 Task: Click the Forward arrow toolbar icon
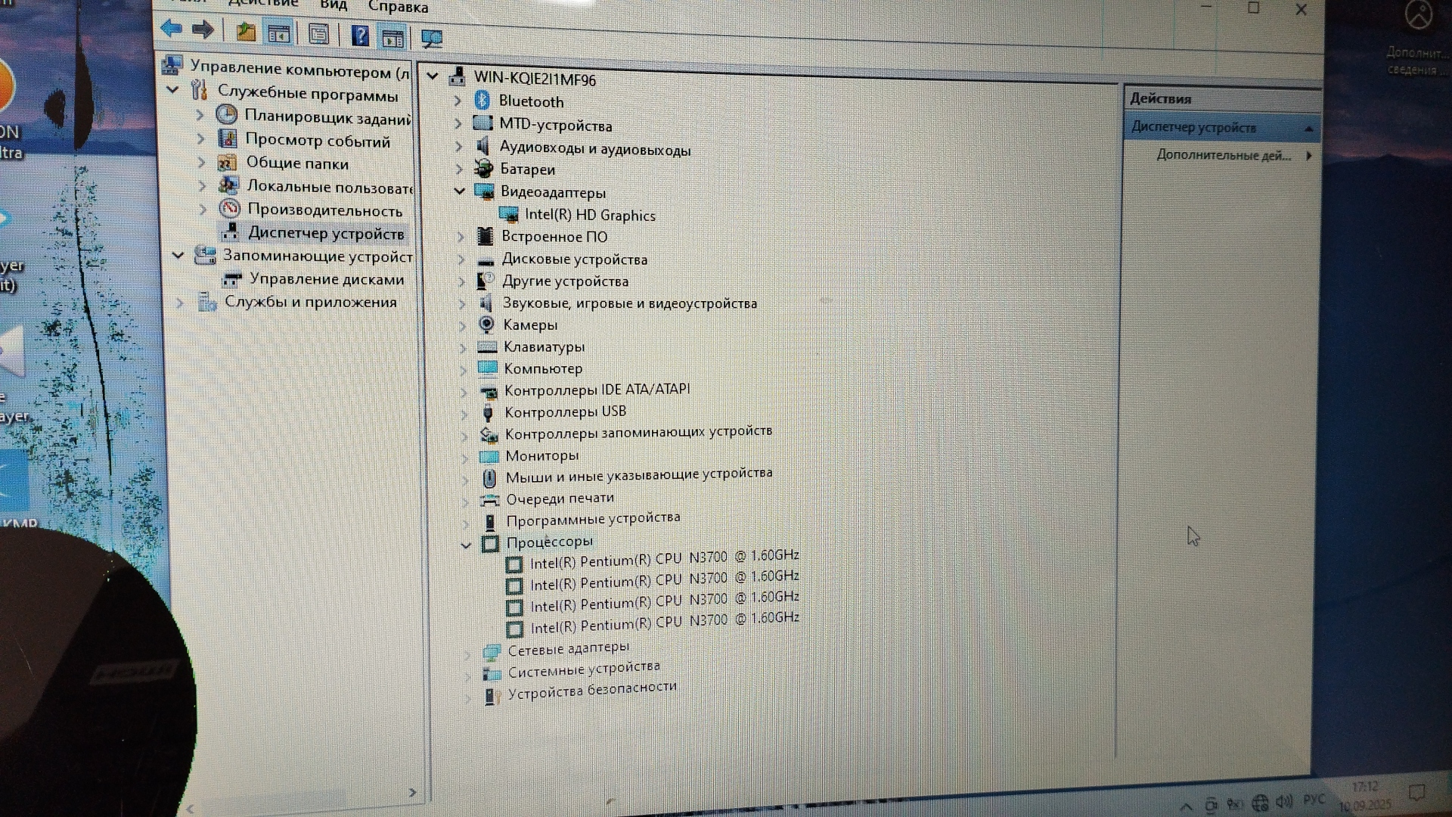(x=202, y=30)
